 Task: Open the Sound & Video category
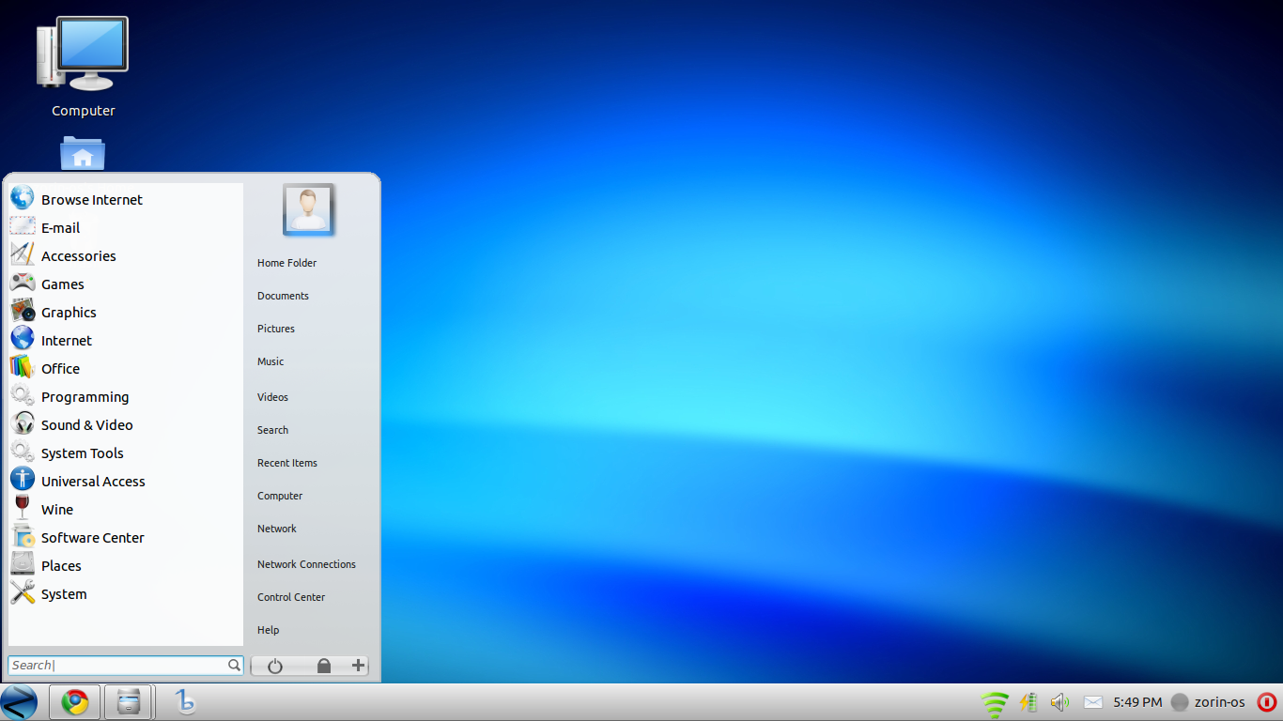click(x=86, y=424)
